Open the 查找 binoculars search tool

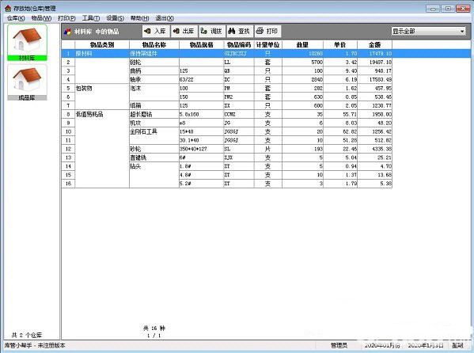click(240, 31)
